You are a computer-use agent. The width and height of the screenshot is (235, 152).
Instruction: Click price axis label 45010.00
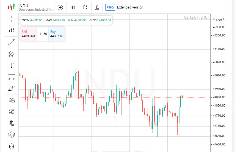pos(219,75)
